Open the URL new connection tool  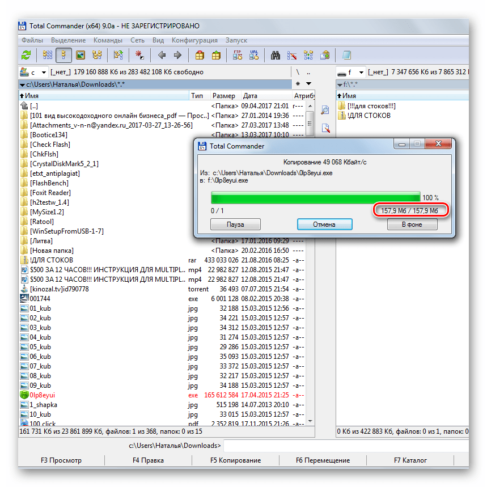point(255,55)
